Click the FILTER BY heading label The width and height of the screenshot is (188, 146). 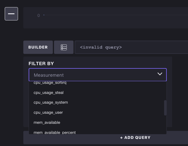point(41,64)
